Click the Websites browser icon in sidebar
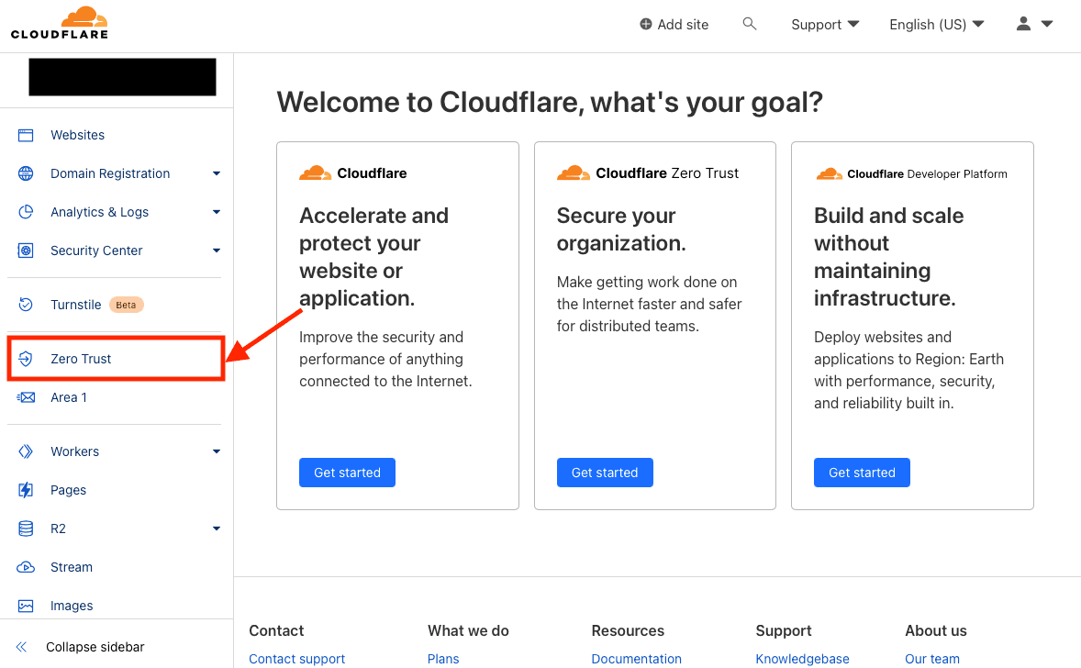Screen dimensions: 1081x668 [26, 135]
